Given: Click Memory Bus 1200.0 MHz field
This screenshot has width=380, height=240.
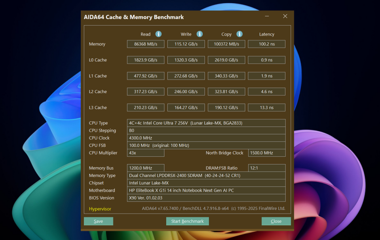Looking at the screenshot, I should [146, 168].
